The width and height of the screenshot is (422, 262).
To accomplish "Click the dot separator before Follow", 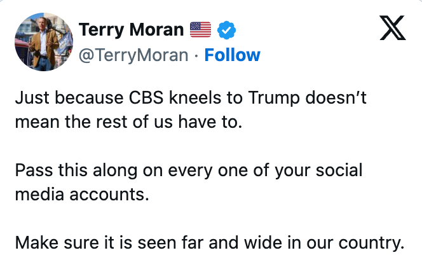I will point(196,55).
